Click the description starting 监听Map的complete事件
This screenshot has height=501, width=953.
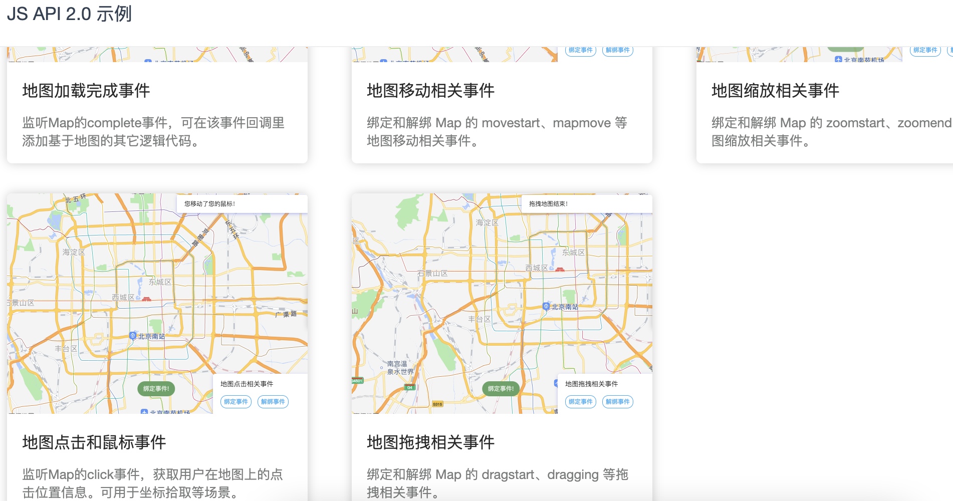[153, 132]
